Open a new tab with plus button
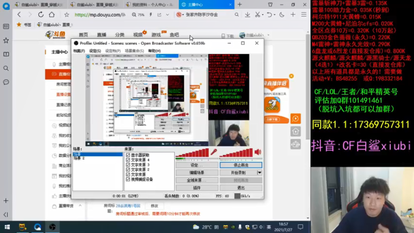 pos(240,5)
